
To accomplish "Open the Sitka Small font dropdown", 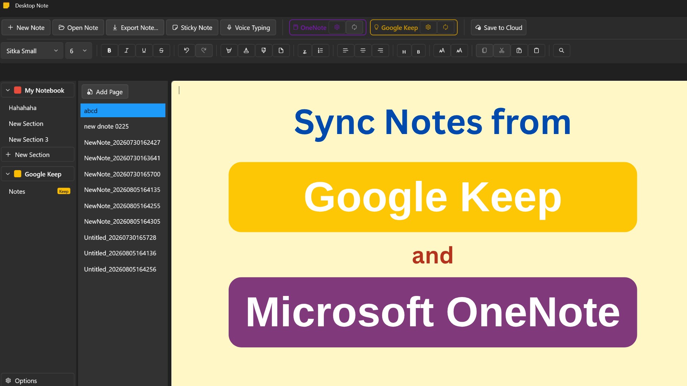I will point(32,51).
